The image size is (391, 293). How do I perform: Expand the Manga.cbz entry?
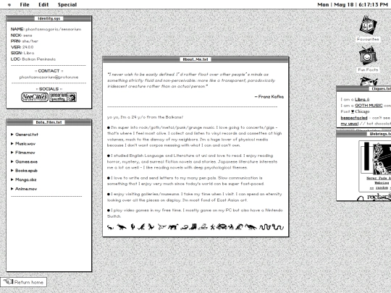(24, 179)
